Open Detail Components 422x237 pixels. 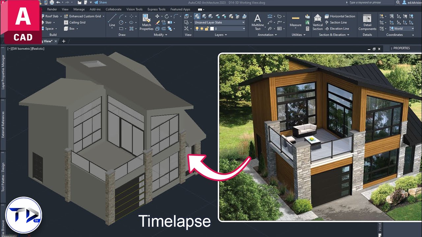click(x=367, y=22)
